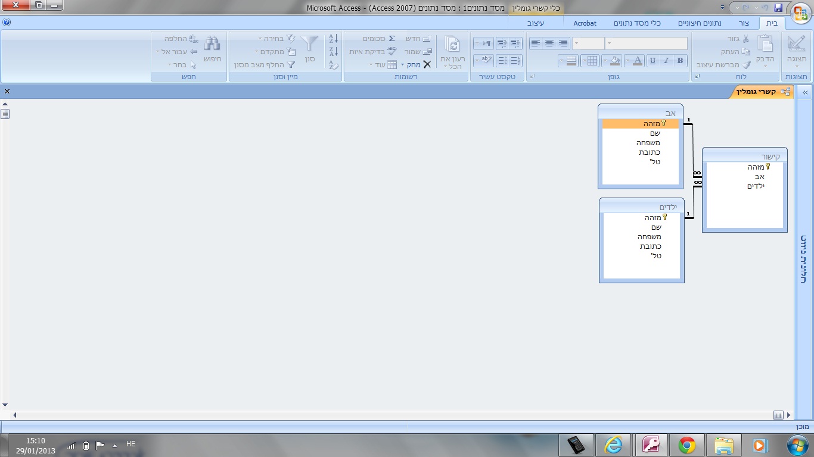Click the Clear All Sorts icon
Image resolution: width=814 pixels, height=457 pixels.
(333, 65)
